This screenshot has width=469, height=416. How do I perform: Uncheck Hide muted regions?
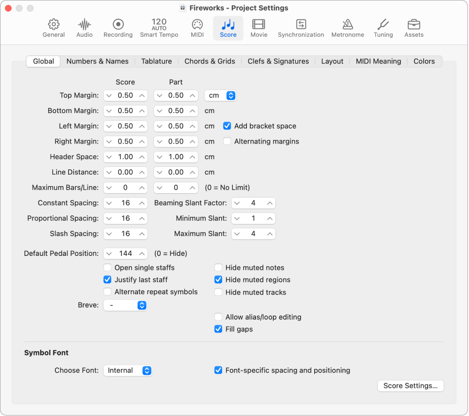coord(218,280)
